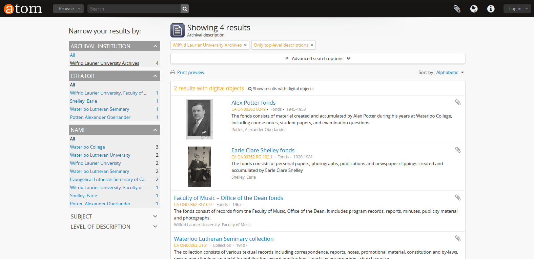This screenshot has height=259, width=534.
Task: Add Alex Potter fonds to clipboard
Action: [458, 102]
